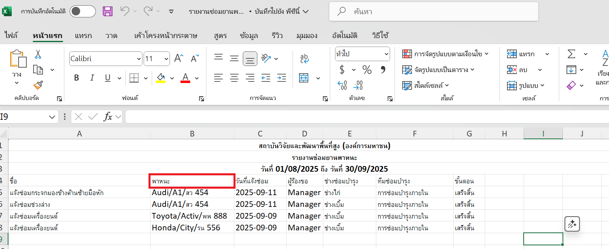The height and width of the screenshot is (249, 609).
Task: Toggle center horizontal text alignment
Action: [x=234, y=78]
